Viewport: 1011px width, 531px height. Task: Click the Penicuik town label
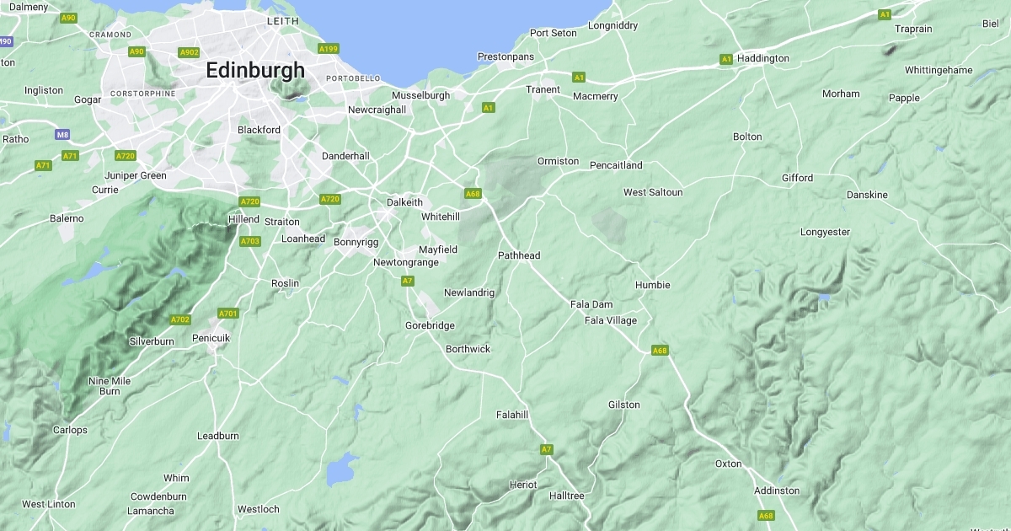tap(211, 338)
